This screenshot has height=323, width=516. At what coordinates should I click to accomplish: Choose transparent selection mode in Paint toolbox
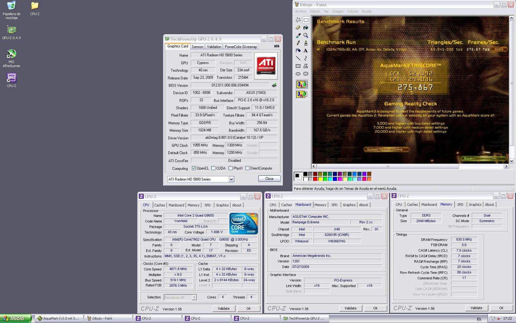(x=302, y=94)
